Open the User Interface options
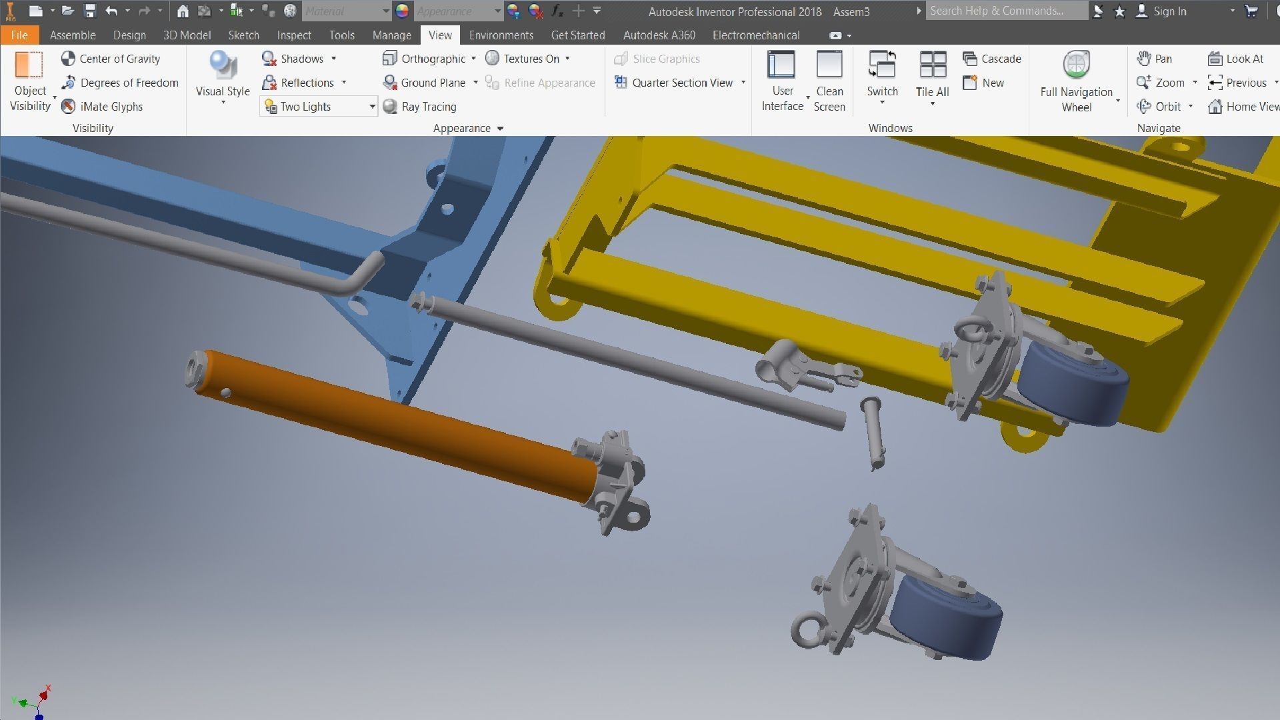Screen dimensions: 1280x720 point(783,81)
